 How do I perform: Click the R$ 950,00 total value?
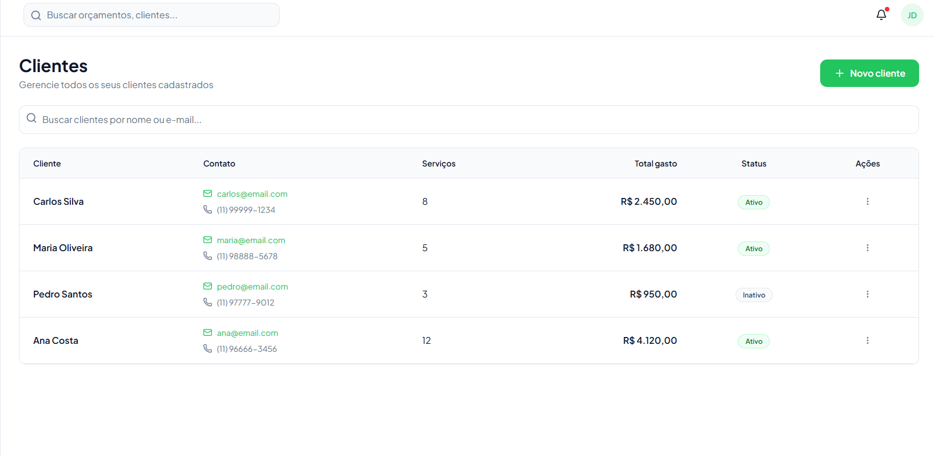(x=653, y=294)
